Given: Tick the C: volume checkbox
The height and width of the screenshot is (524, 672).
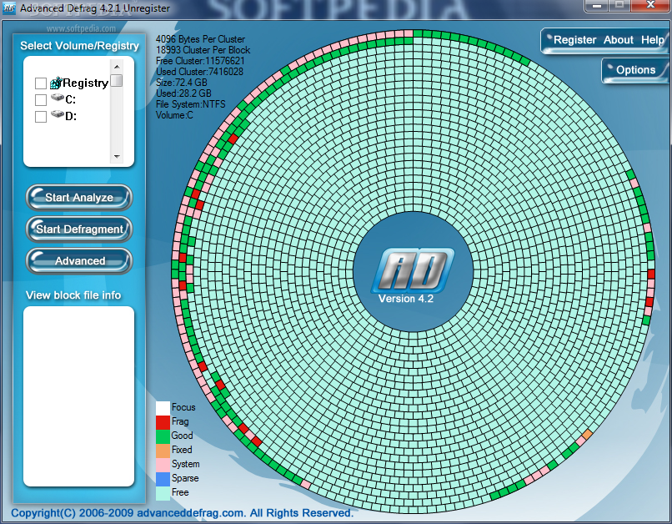Looking at the screenshot, I should pos(41,100).
